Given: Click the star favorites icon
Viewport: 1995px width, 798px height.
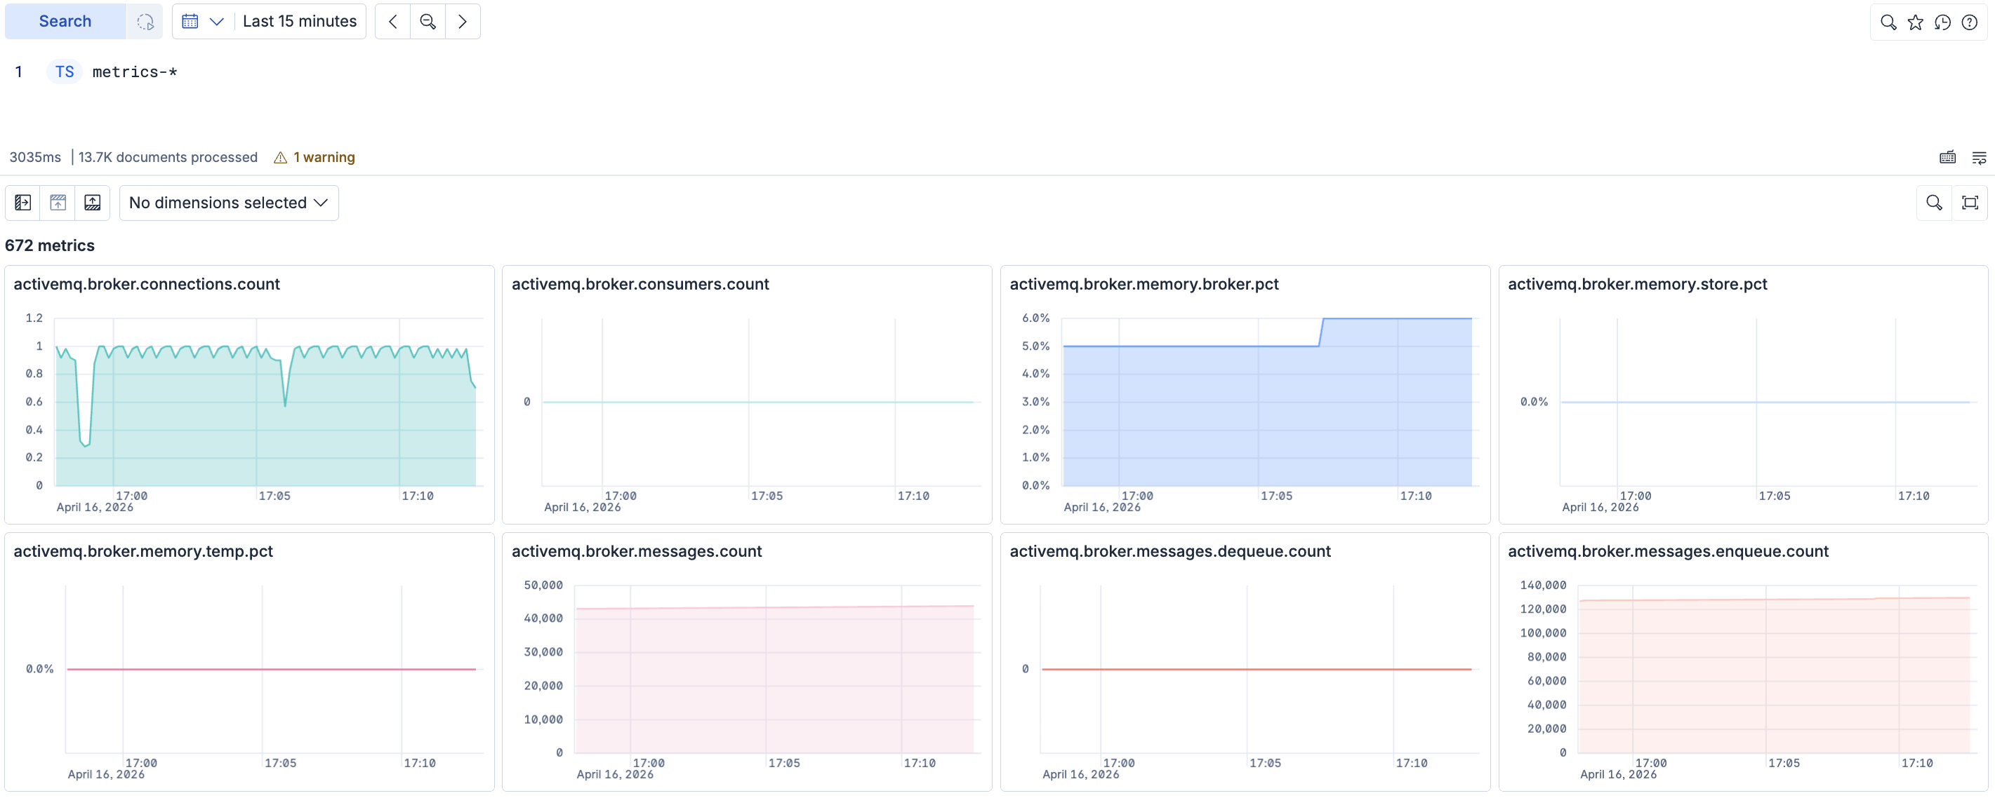Looking at the screenshot, I should point(1915,22).
